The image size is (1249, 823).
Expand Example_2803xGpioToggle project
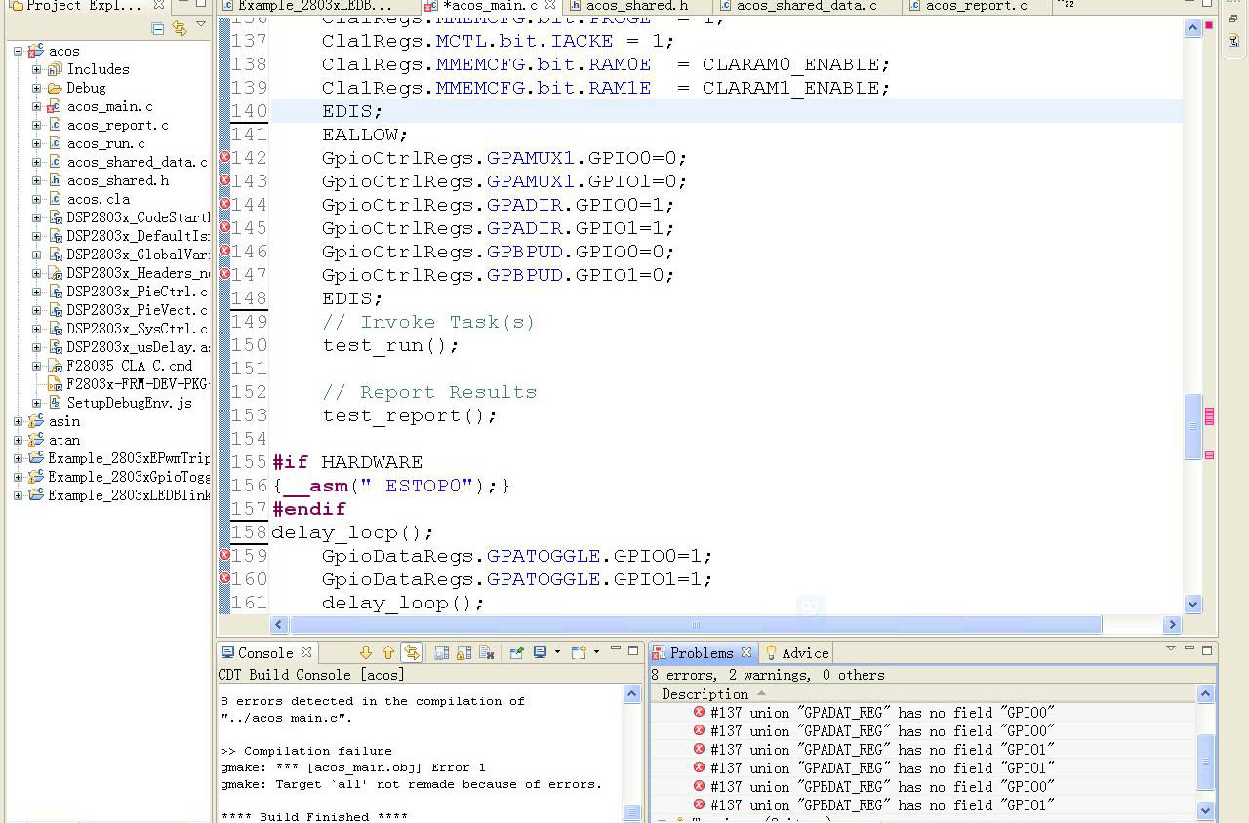point(18,477)
